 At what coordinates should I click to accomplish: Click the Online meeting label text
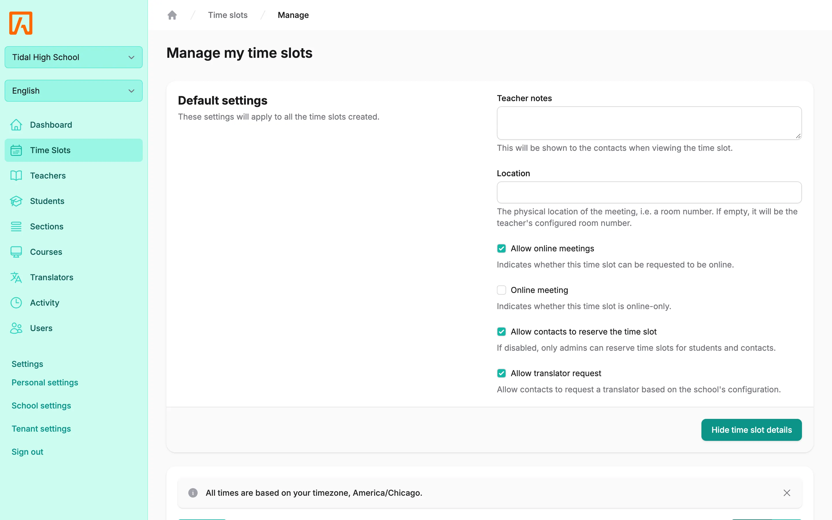539,290
